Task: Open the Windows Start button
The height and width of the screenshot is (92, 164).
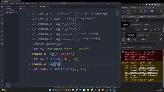Action: tap(50, 90)
